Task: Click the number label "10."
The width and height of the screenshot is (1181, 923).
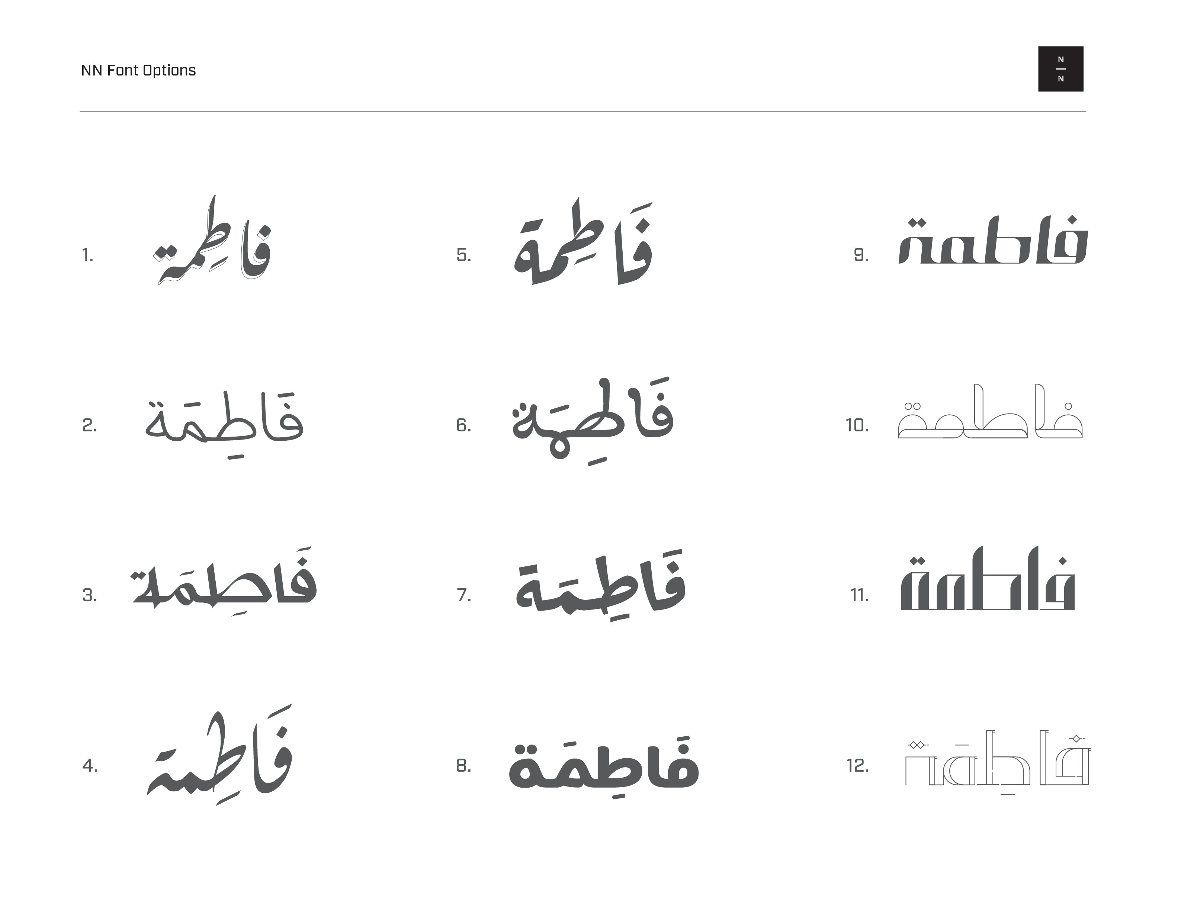Action: [857, 425]
